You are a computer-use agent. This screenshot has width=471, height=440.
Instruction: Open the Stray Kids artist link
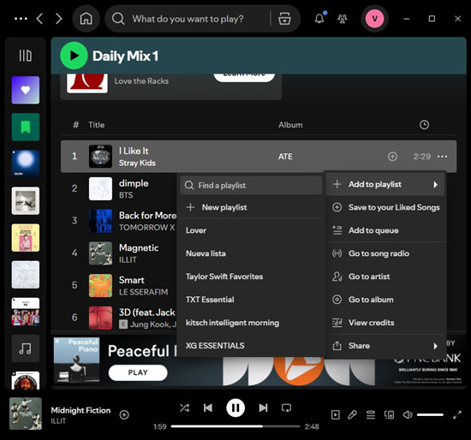coord(137,163)
